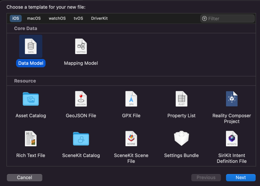Choose the Mapping Model template icon
This screenshot has height=186, width=260.
click(81, 46)
